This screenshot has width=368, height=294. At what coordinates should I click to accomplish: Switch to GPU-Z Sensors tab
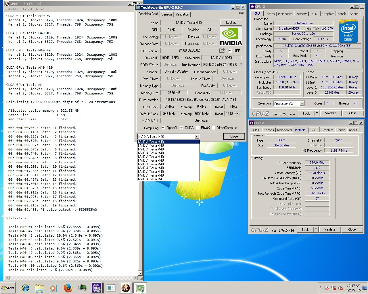coord(167,14)
